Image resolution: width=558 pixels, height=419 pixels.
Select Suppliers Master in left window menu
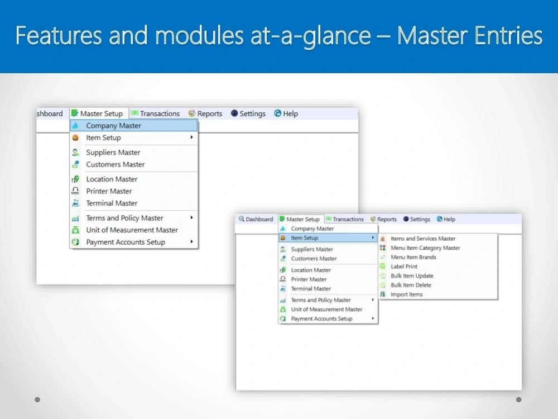(134, 153)
